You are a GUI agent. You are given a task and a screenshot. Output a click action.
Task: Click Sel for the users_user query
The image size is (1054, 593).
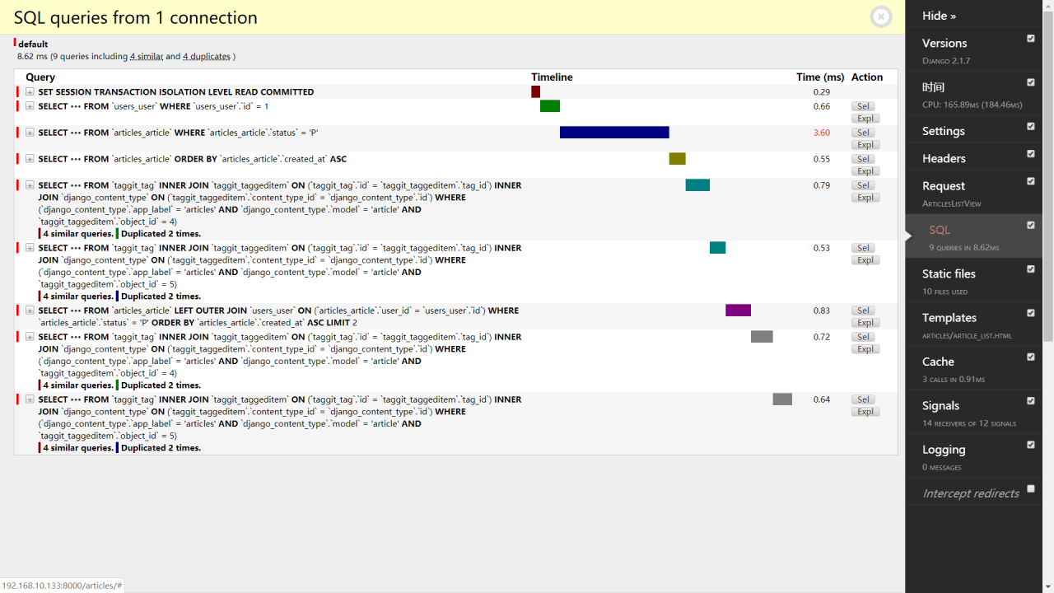pos(863,106)
